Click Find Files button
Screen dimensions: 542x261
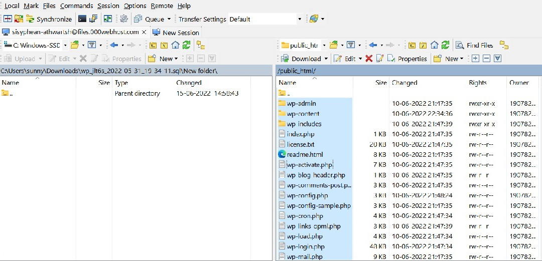(474, 45)
